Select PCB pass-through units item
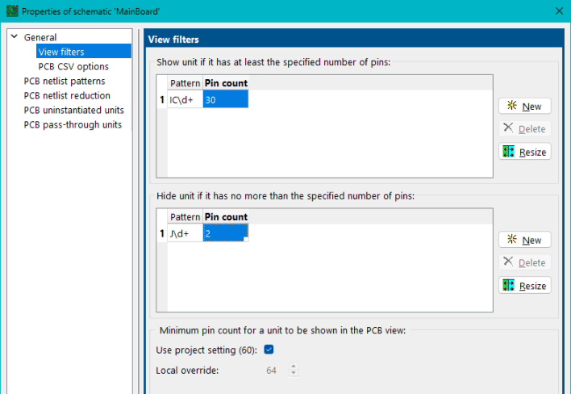The height and width of the screenshot is (394, 571). tap(73, 124)
